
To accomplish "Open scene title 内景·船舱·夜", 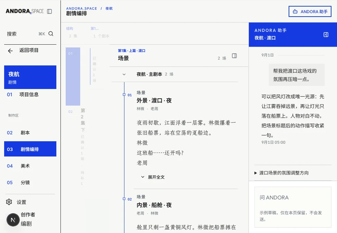I will tap(154, 205).
